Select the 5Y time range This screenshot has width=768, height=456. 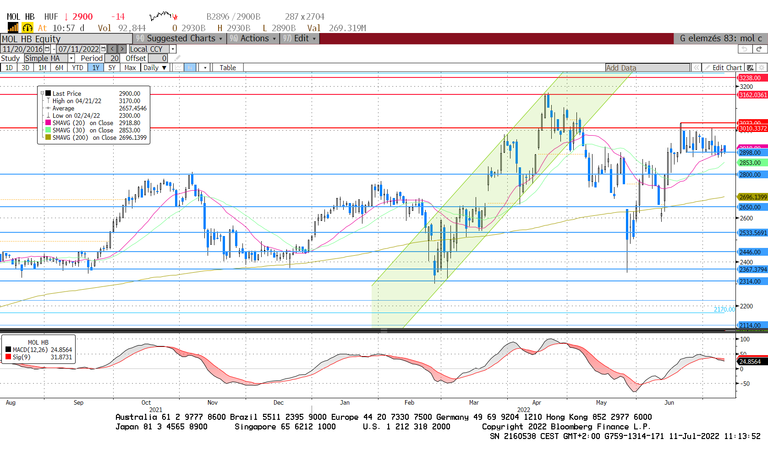112,68
